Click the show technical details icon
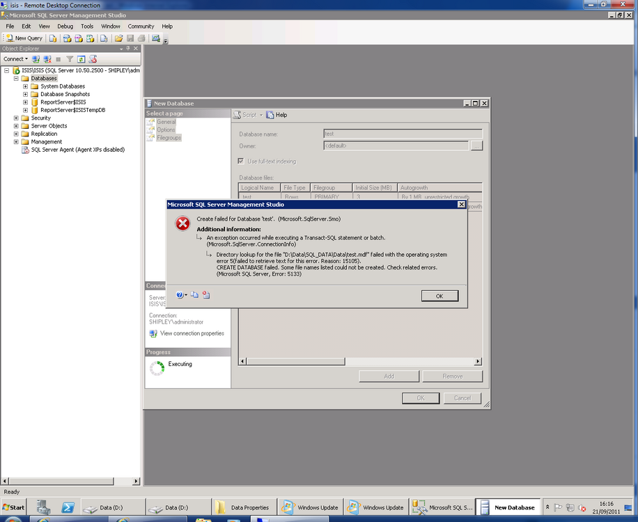 pyautogui.click(x=206, y=295)
